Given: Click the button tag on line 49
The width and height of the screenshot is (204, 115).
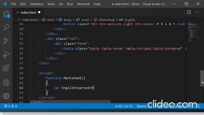Looking at the screenshot, I should point(124,24).
